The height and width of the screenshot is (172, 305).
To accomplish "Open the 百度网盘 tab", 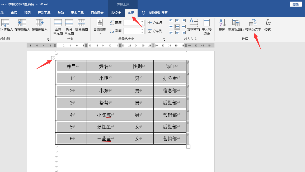I will (97, 13).
